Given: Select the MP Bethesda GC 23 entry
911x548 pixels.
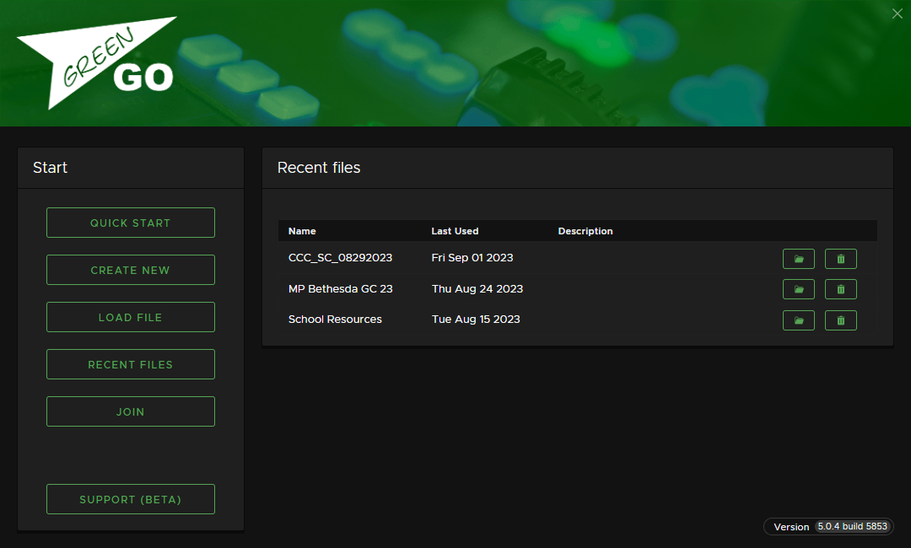Looking at the screenshot, I should pyautogui.click(x=341, y=288).
